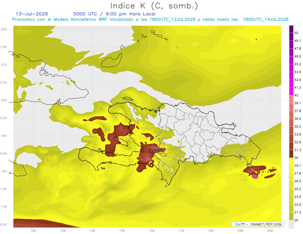Click the colorbar value "40"
Image resolution: width=303 pixels, height=234 pixels.
coord(297,95)
